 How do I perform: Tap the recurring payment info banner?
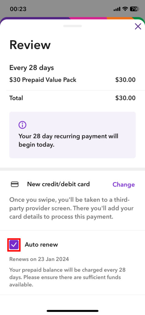point(72,135)
